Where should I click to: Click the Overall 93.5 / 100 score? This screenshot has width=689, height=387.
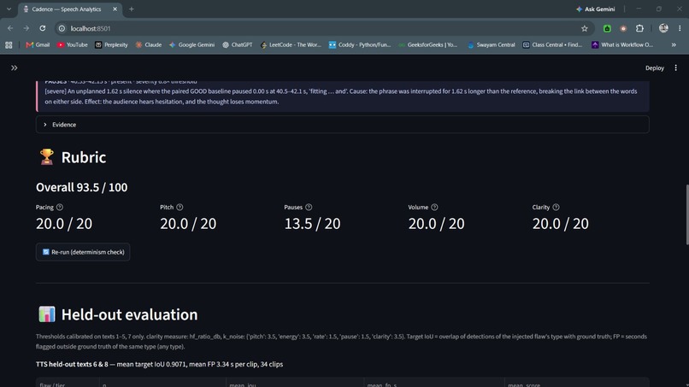point(82,187)
